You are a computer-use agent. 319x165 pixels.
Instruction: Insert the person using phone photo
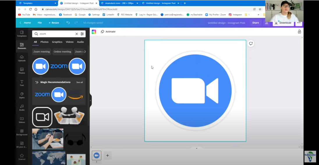[x=48, y=139]
